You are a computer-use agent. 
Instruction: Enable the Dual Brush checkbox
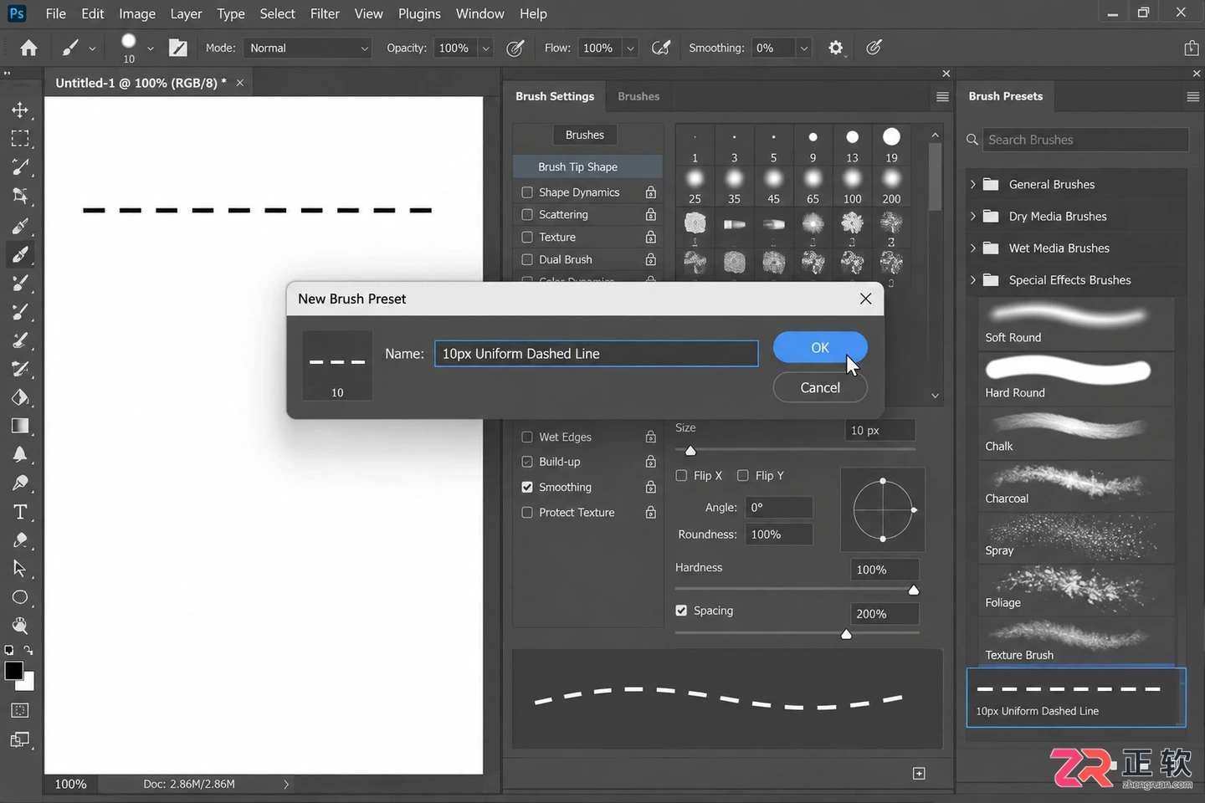[x=527, y=260]
